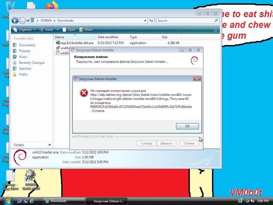The image size is (273, 205).
Task: Expand the Views dropdown arrow
Action: (58, 30)
